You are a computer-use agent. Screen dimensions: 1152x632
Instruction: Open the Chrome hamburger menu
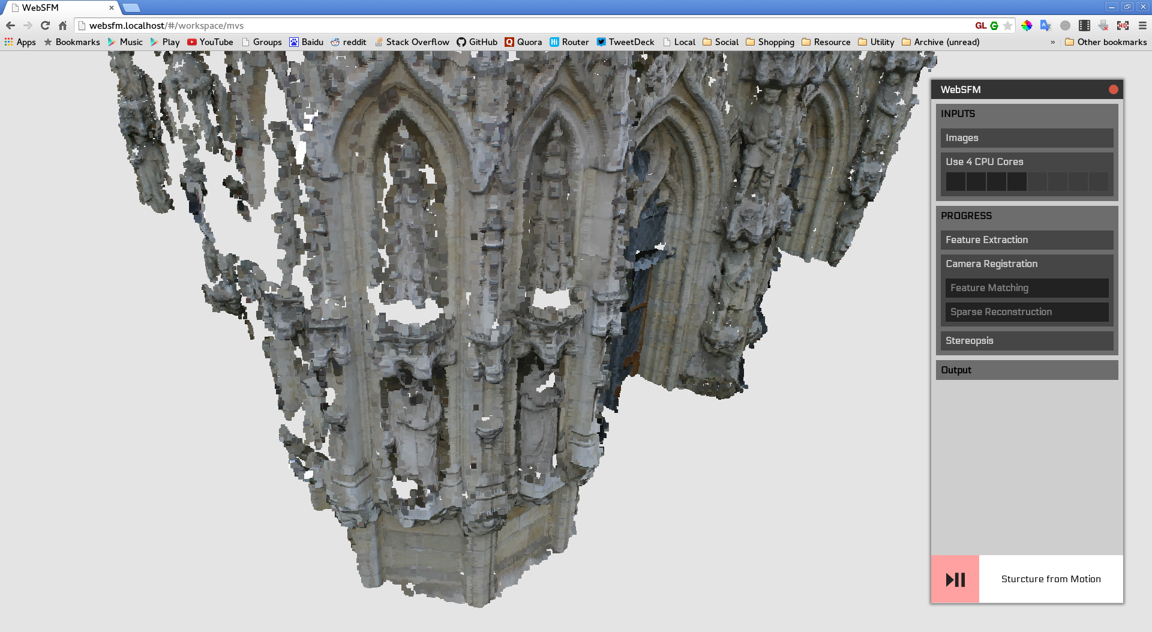click(1142, 25)
